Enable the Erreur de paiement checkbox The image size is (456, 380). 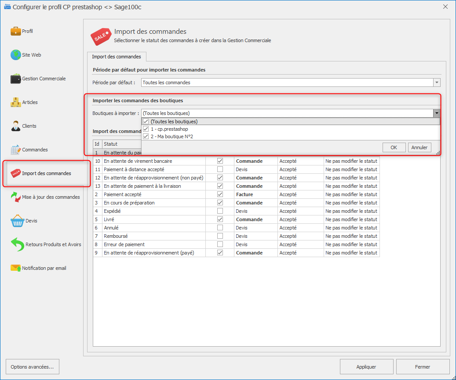click(x=220, y=244)
